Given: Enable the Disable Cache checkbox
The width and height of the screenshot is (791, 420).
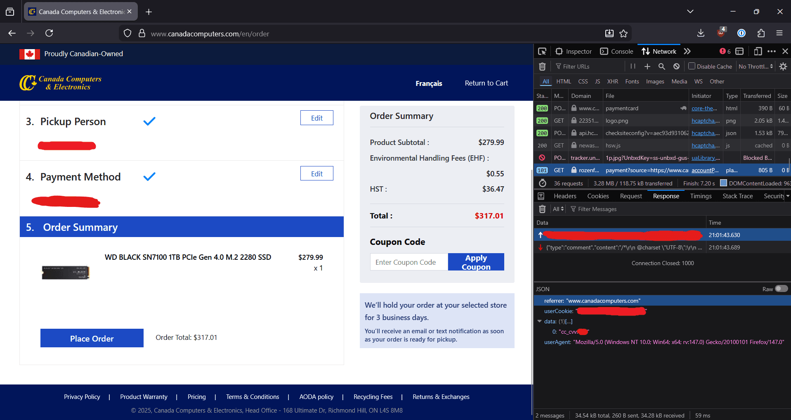Looking at the screenshot, I should pos(692,66).
